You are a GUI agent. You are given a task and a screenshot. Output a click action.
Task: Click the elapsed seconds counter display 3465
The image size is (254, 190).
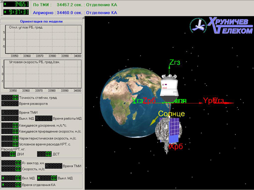[16, 4]
